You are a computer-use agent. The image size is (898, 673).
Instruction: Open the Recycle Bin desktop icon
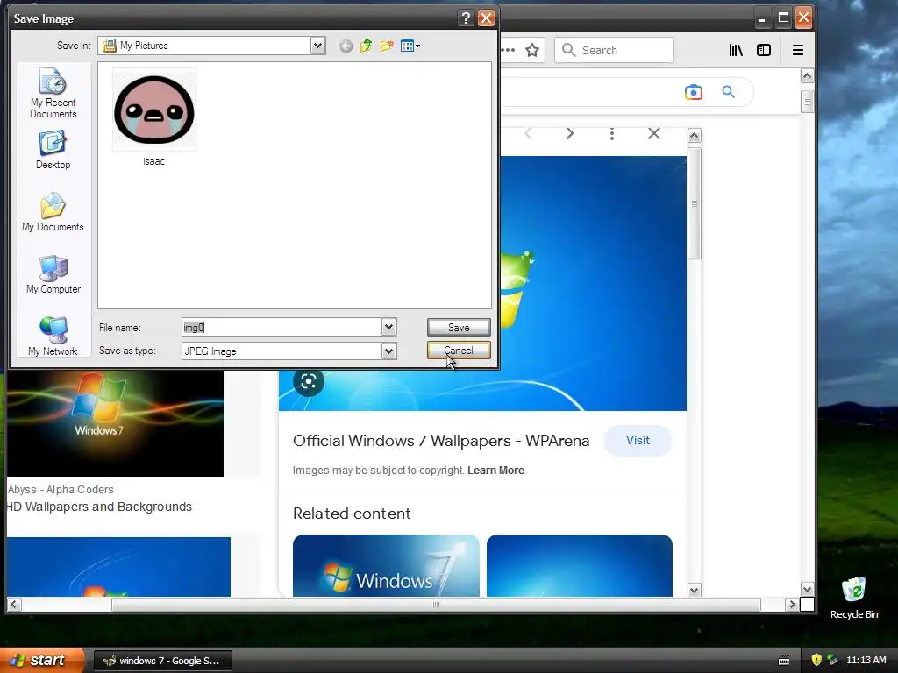coord(854,598)
